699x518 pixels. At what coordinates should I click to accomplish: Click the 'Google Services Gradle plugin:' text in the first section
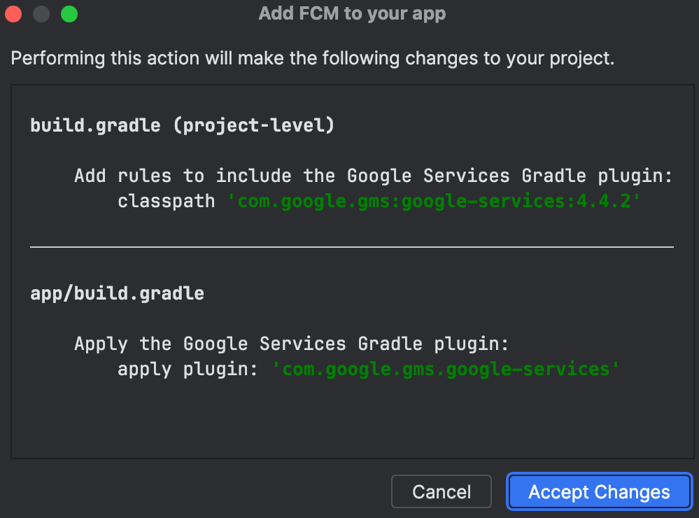tap(510, 176)
